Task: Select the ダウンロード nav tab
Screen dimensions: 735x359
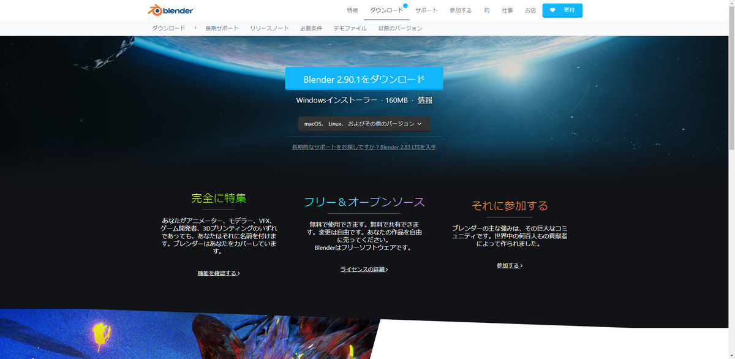Action: [x=386, y=10]
